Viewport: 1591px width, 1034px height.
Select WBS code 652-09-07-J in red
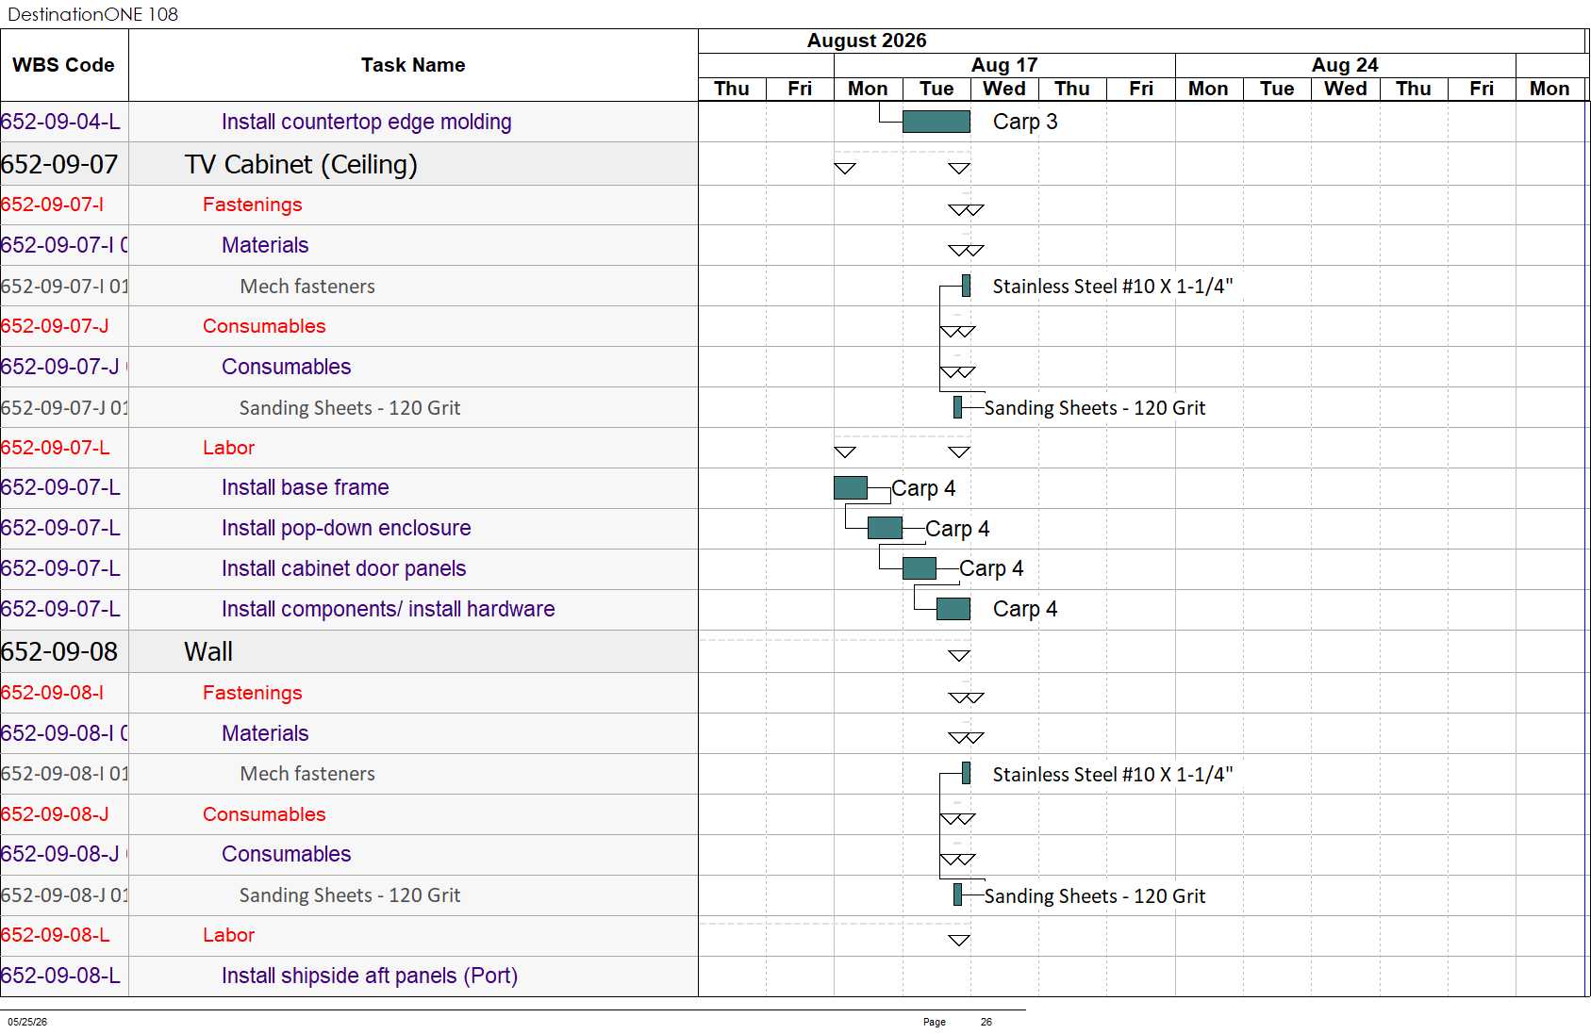55,326
